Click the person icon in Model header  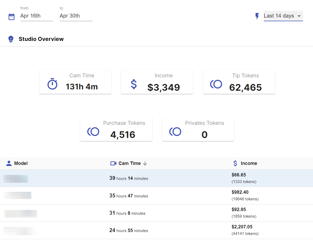coord(9,163)
